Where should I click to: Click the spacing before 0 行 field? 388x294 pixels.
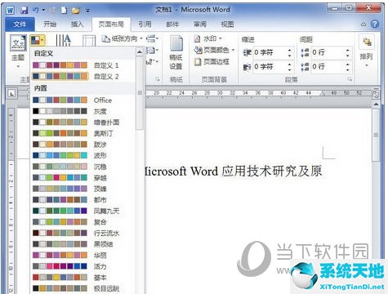tap(328, 52)
